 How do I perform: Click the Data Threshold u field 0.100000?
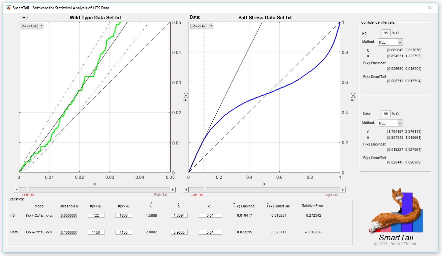68,232
